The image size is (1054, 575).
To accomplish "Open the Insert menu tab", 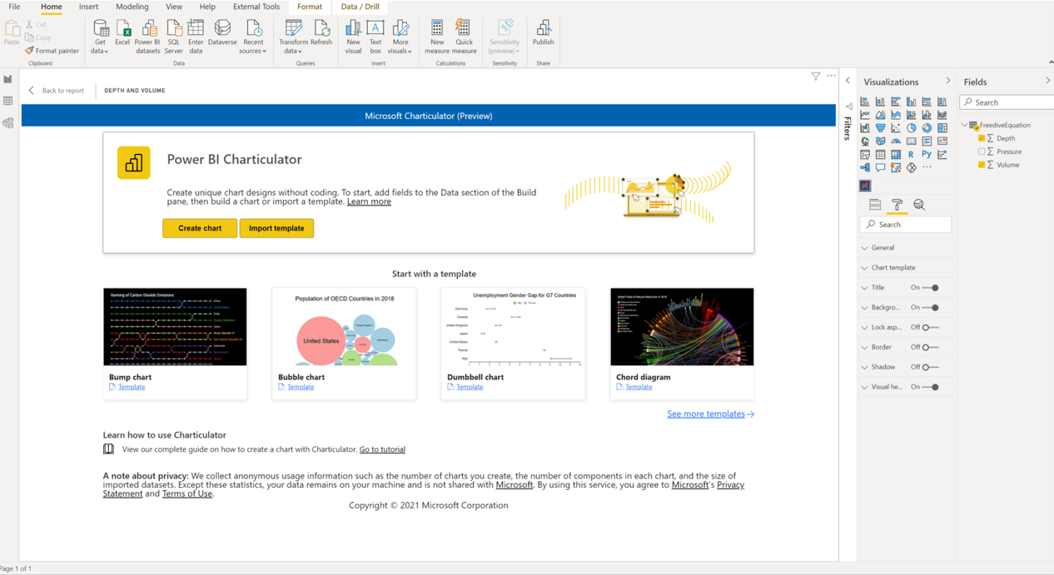I will click(89, 7).
